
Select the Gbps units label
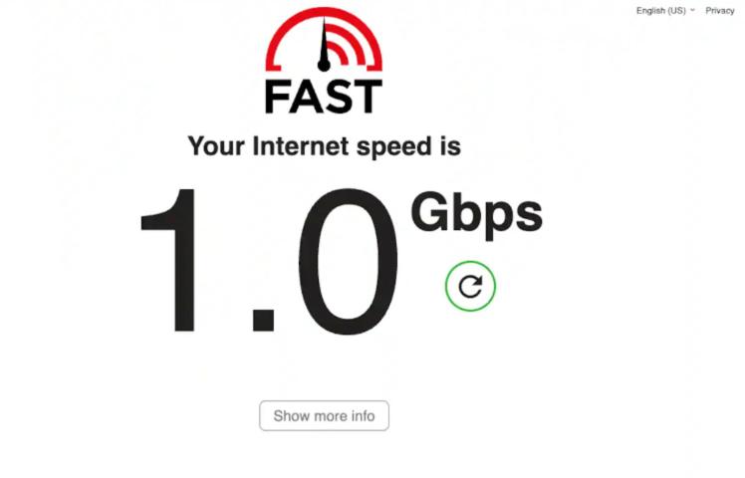click(476, 215)
